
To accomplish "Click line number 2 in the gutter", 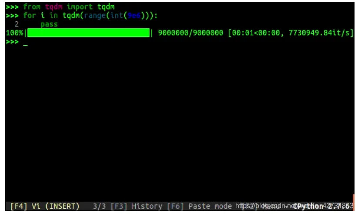I will coord(17,24).
